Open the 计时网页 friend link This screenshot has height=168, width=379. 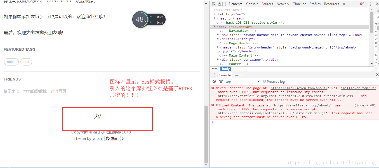tap(58, 91)
